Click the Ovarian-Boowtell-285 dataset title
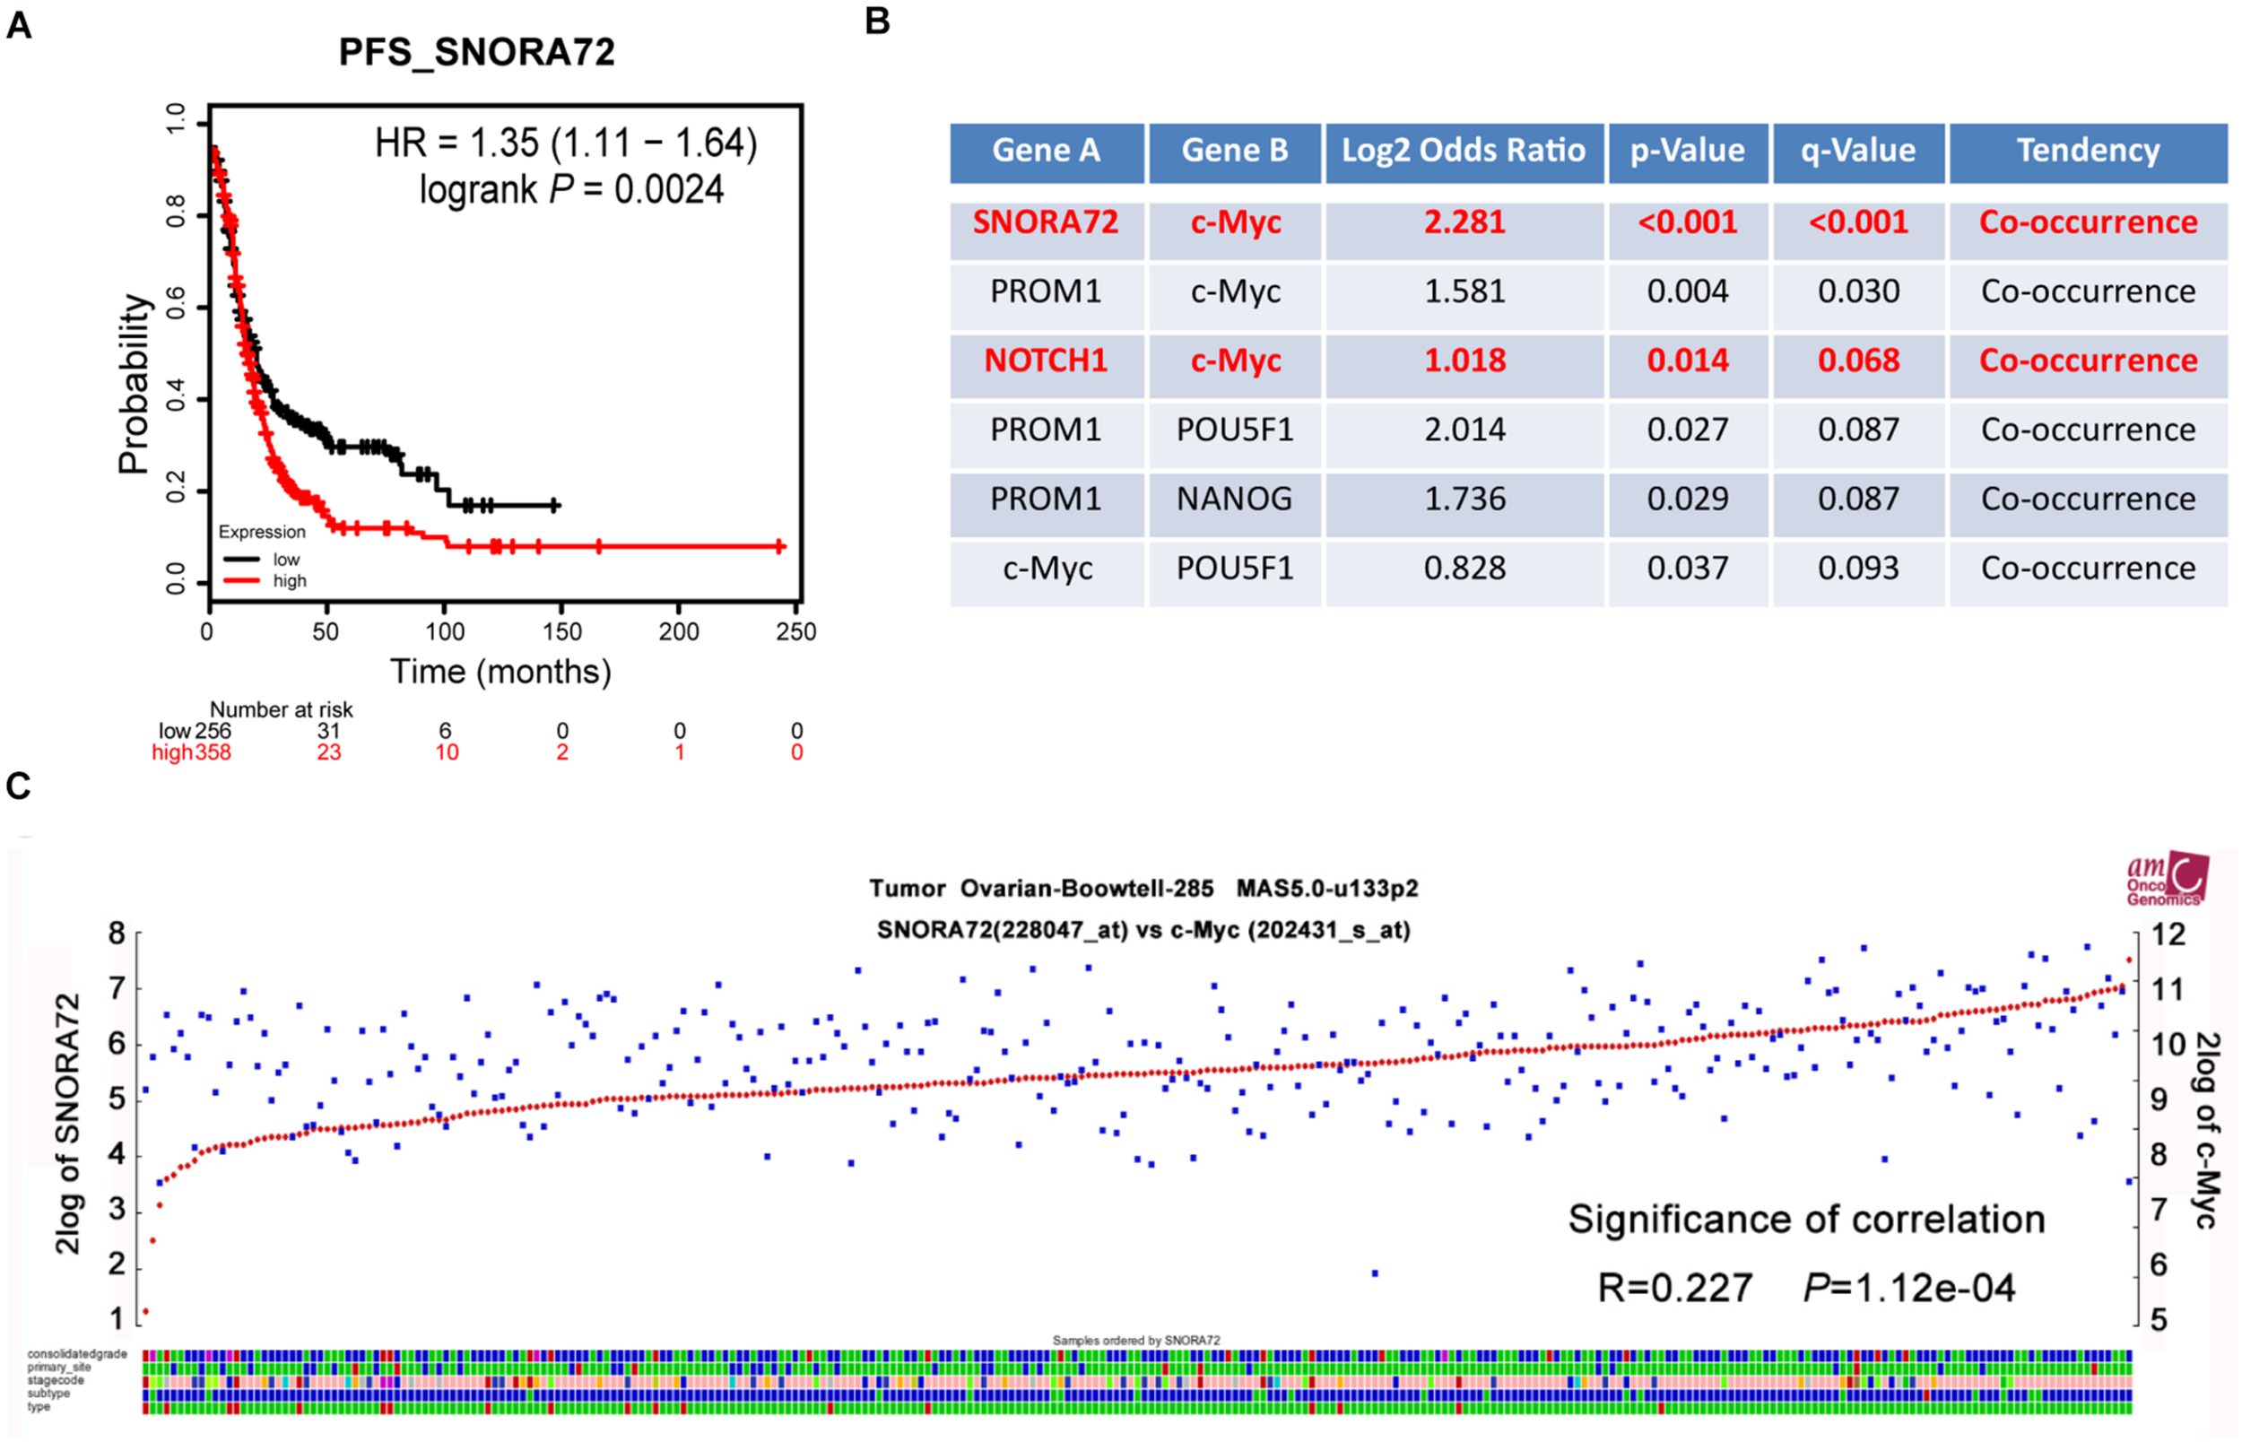Screen dimensions: 2242x1442 pyautogui.click(x=1086, y=889)
